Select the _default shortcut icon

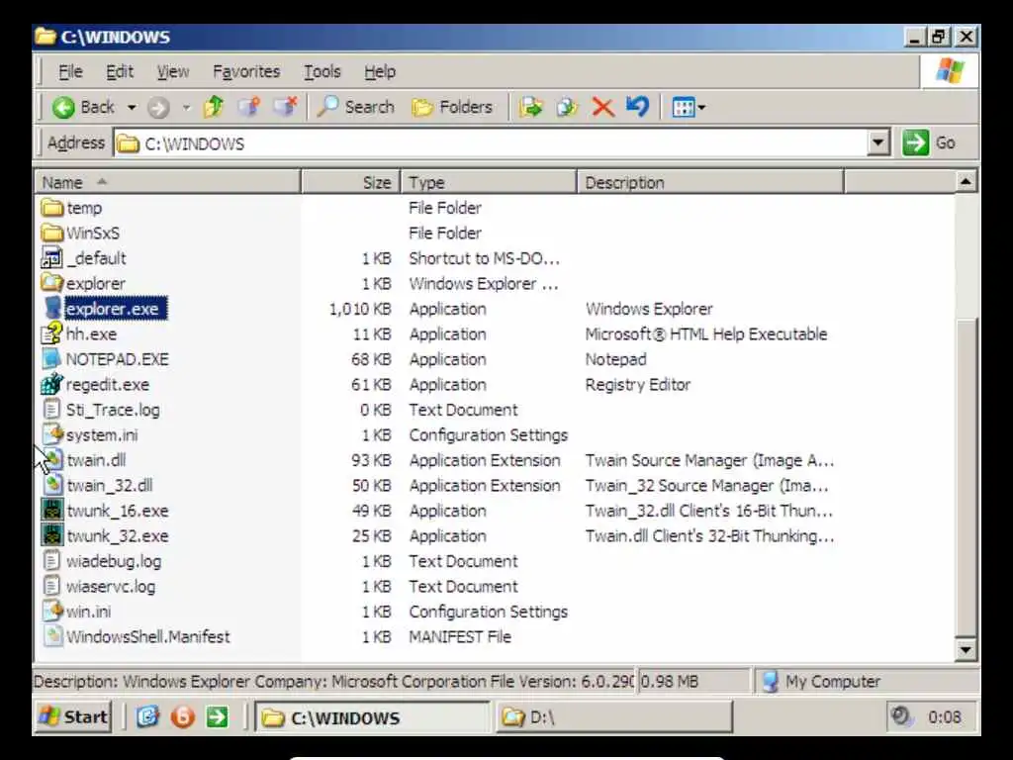point(51,258)
